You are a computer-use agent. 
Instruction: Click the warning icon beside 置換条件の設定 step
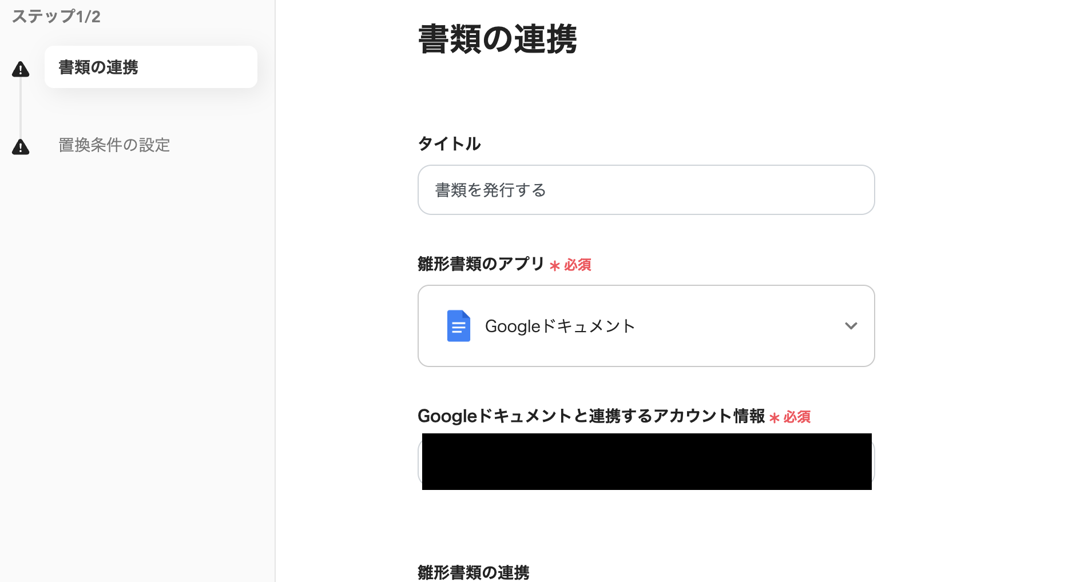20,146
